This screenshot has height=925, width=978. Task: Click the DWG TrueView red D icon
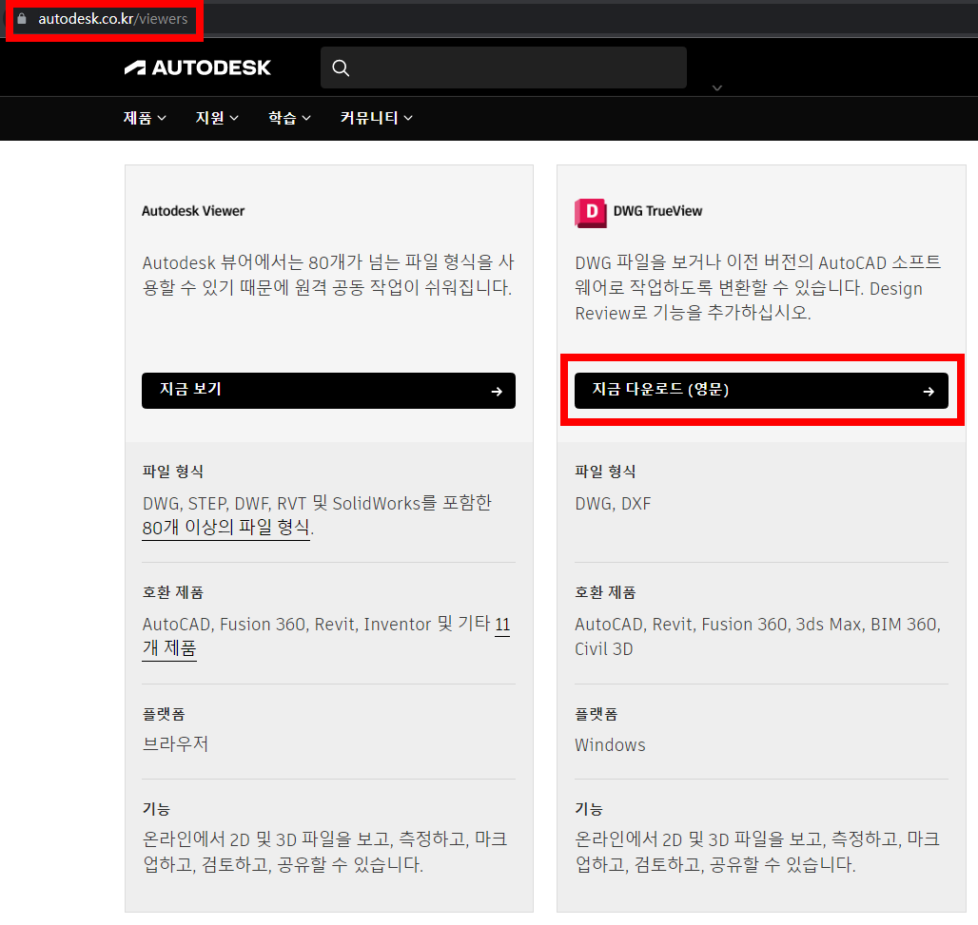pos(590,213)
